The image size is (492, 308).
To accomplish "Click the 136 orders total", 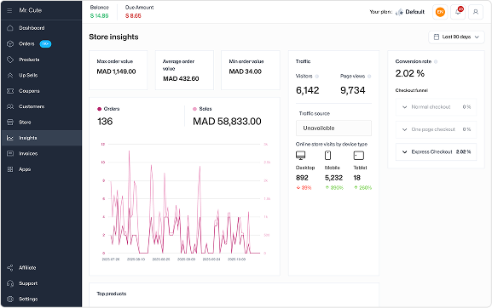I will 105,122.
